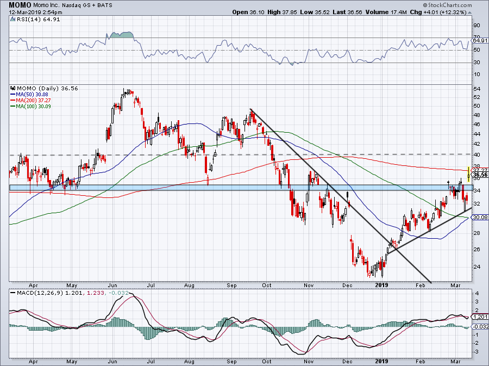Click the 40 price axis label
This screenshot has width=489, height=366.
pyautogui.click(x=477, y=155)
